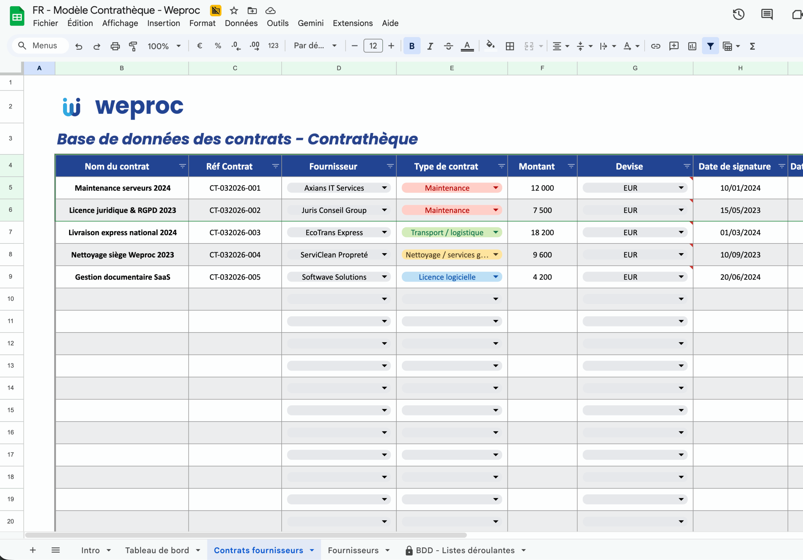Open the Insertion menu

coord(164,23)
